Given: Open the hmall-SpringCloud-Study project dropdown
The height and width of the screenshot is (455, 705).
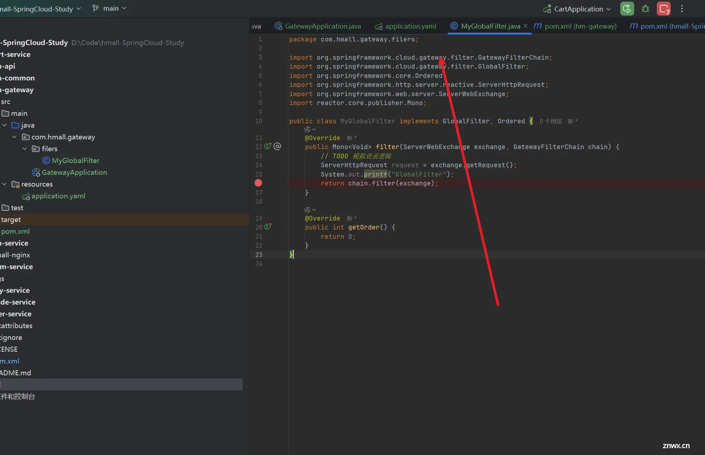Looking at the screenshot, I should point(40,9).
